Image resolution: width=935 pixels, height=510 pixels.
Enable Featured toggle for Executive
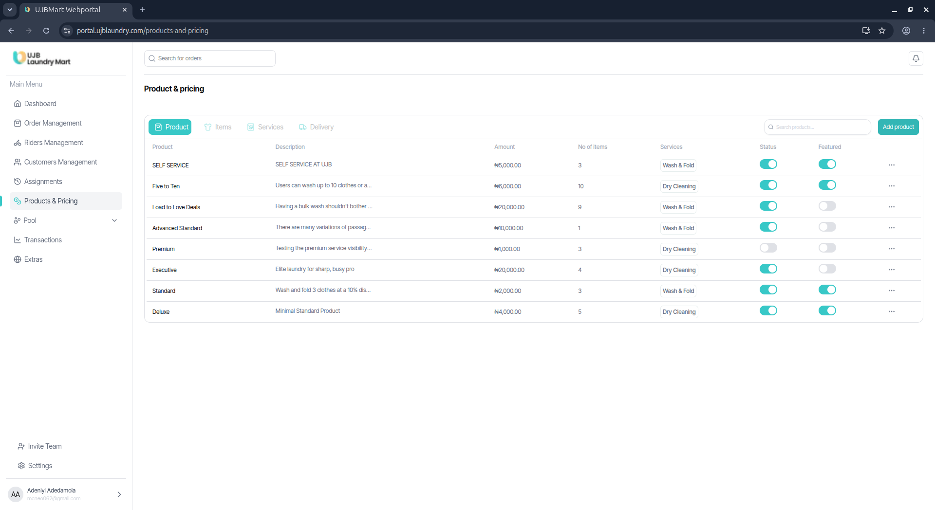pyautogui.click(x=827, y=269)
